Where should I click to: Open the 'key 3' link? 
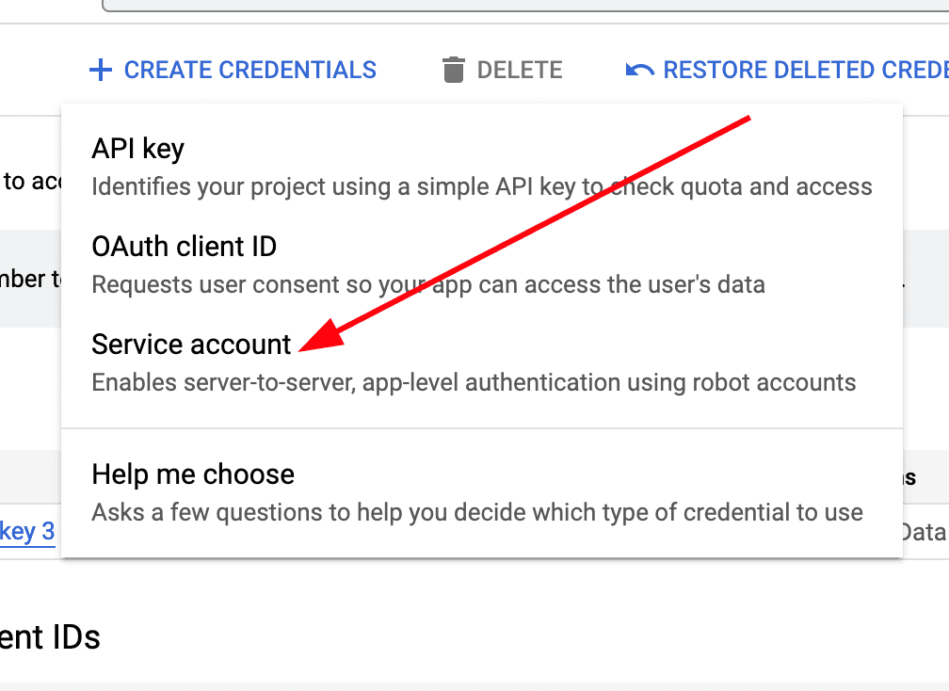tap(27, 532)
